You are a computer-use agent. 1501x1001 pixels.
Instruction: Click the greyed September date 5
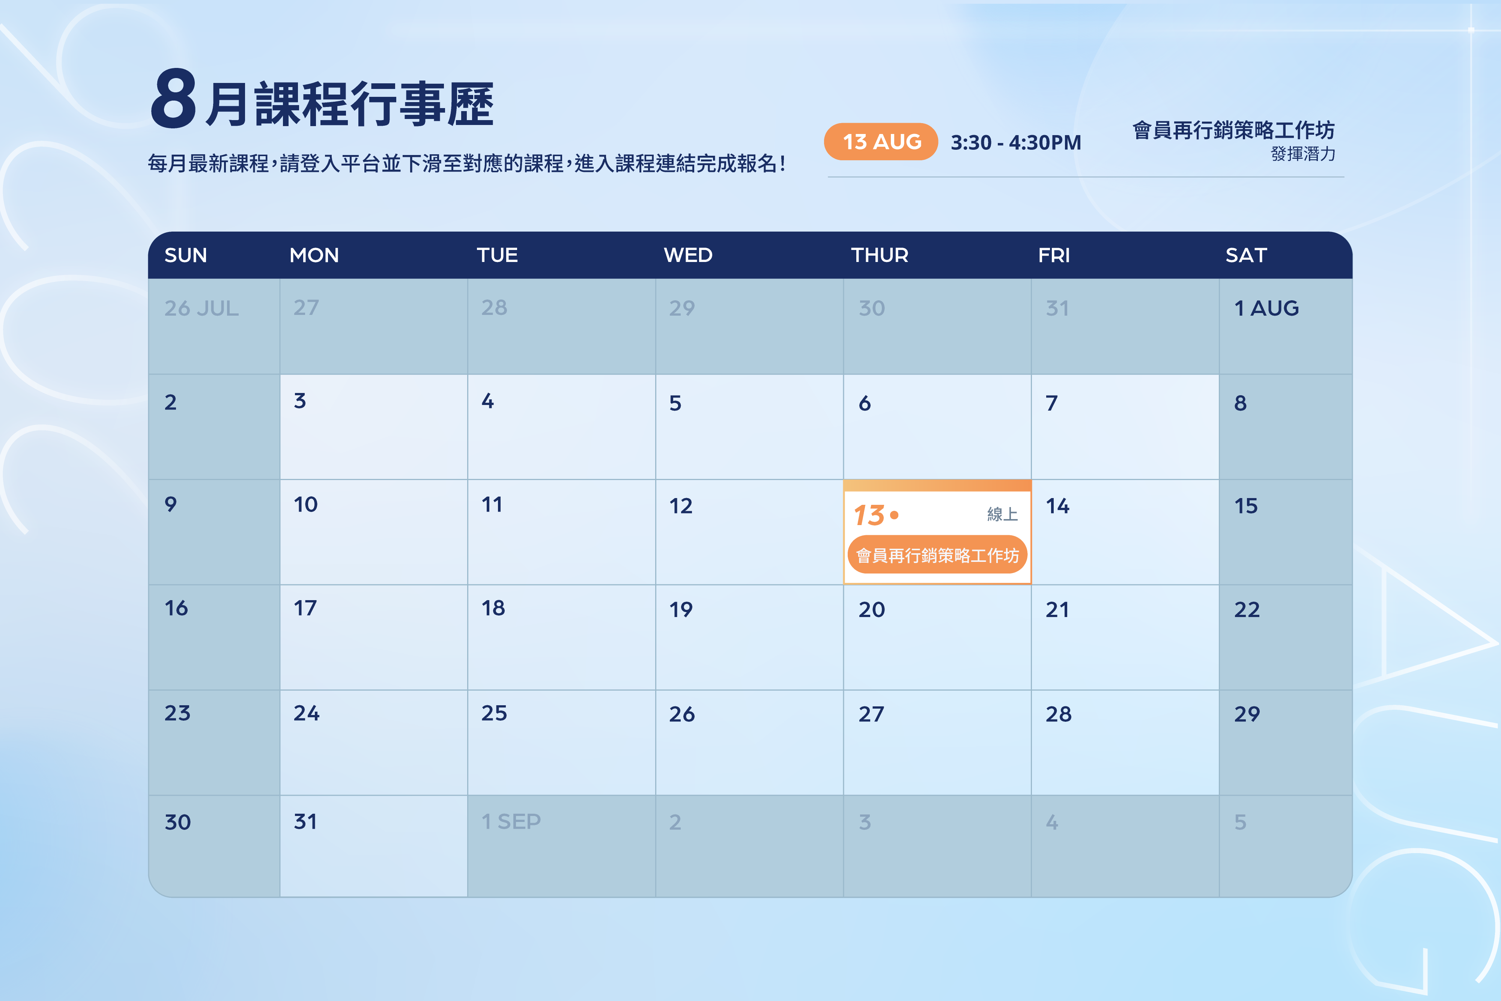click(x=1240, y=822)
